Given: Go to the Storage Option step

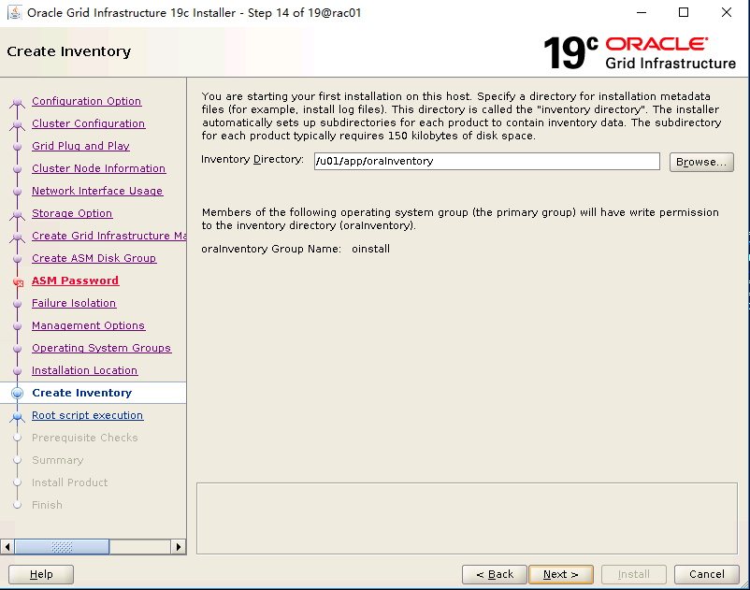Looking at the screenshot, I should coord(72,213).
